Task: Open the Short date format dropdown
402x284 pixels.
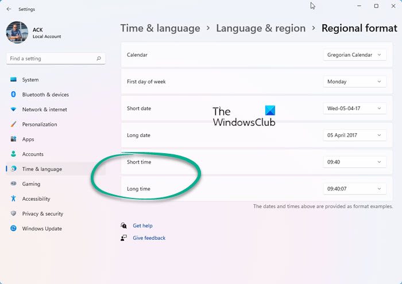Action: click(x=354, y=108)
